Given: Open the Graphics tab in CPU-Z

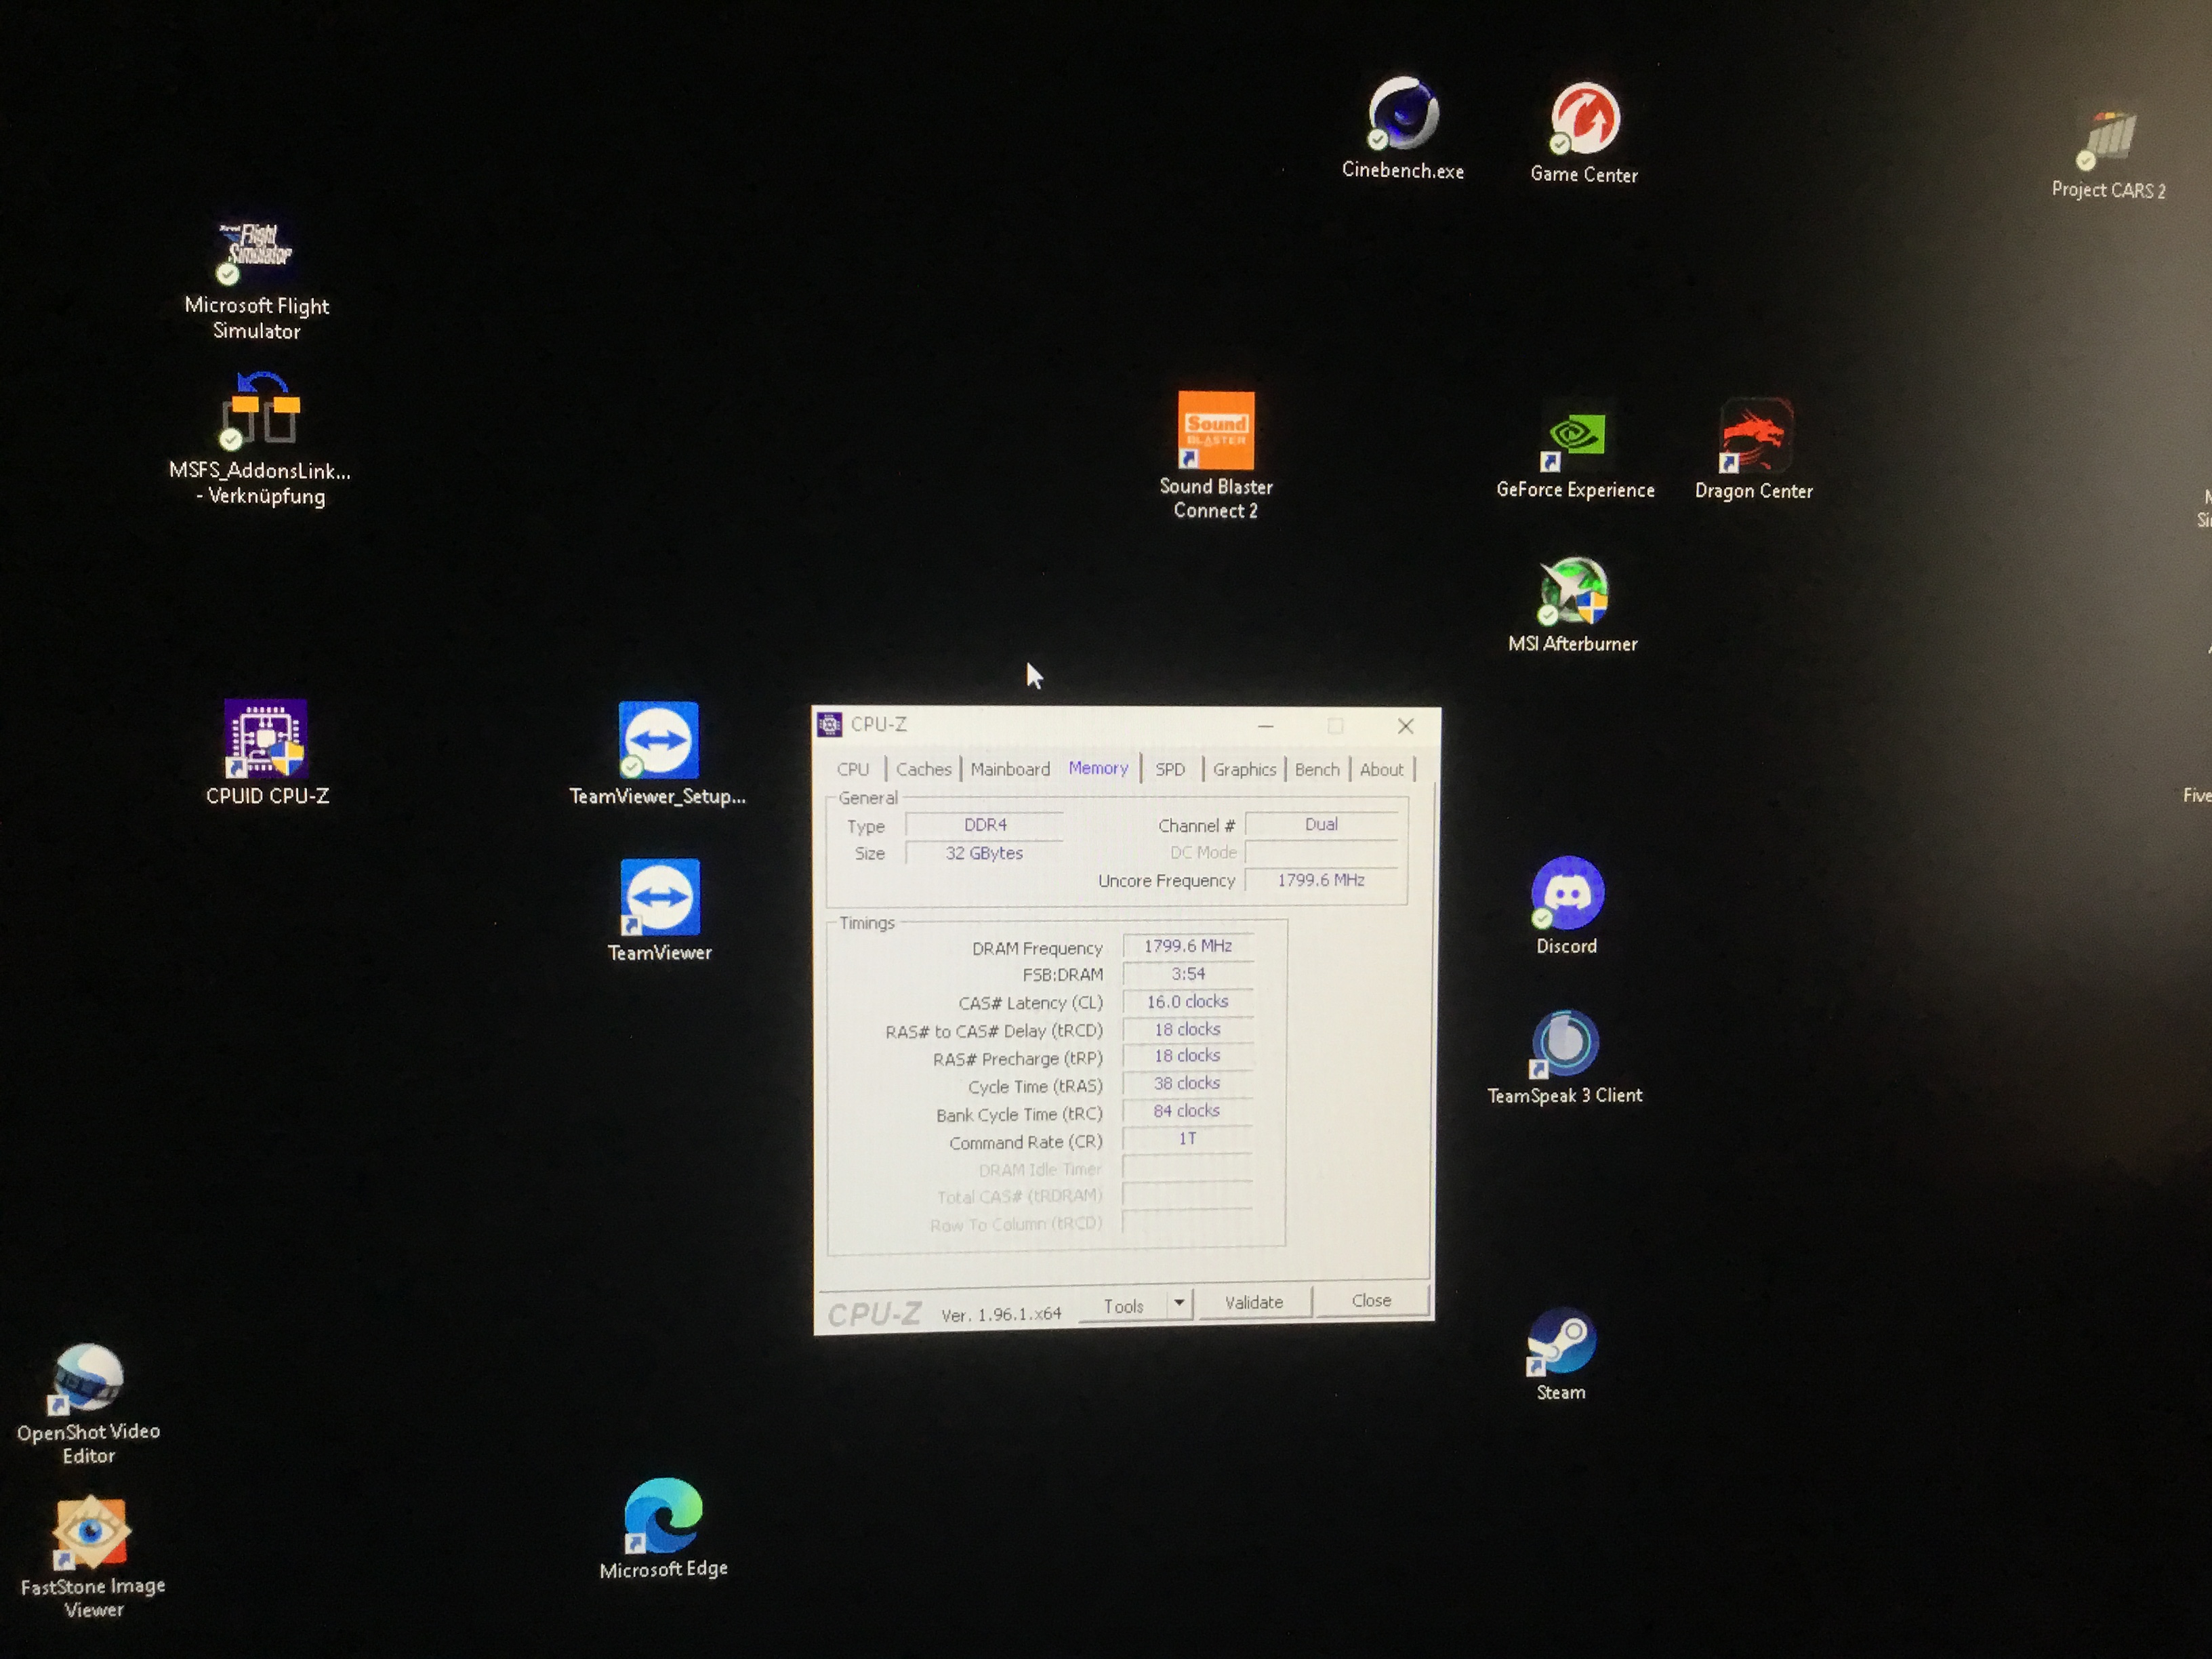Looking at the screenshot, I should [1244, 769].
